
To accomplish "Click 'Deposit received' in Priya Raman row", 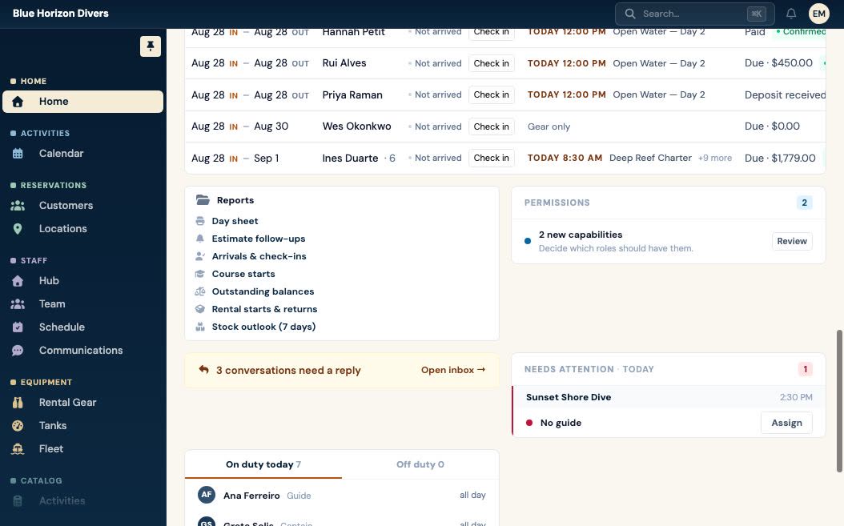I will (x=785, y=94).
